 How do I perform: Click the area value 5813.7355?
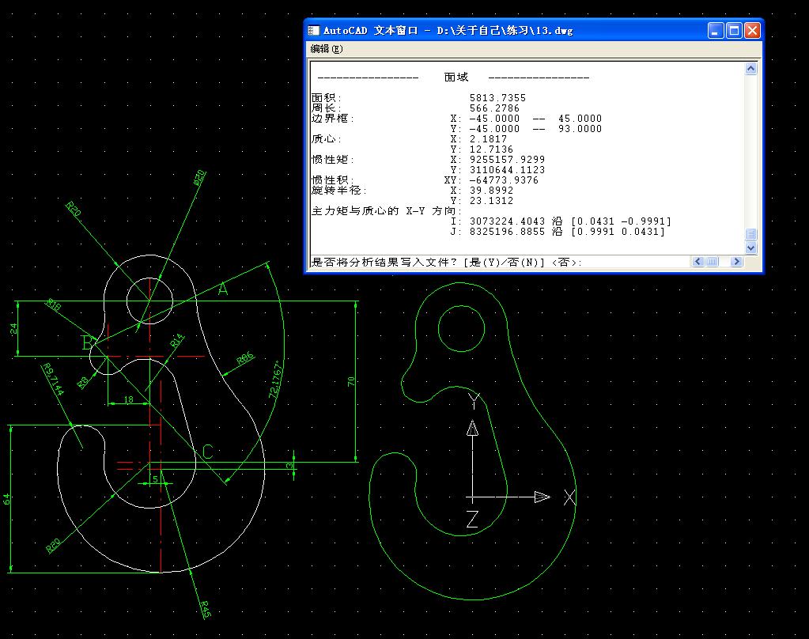[x=497, y=97]
